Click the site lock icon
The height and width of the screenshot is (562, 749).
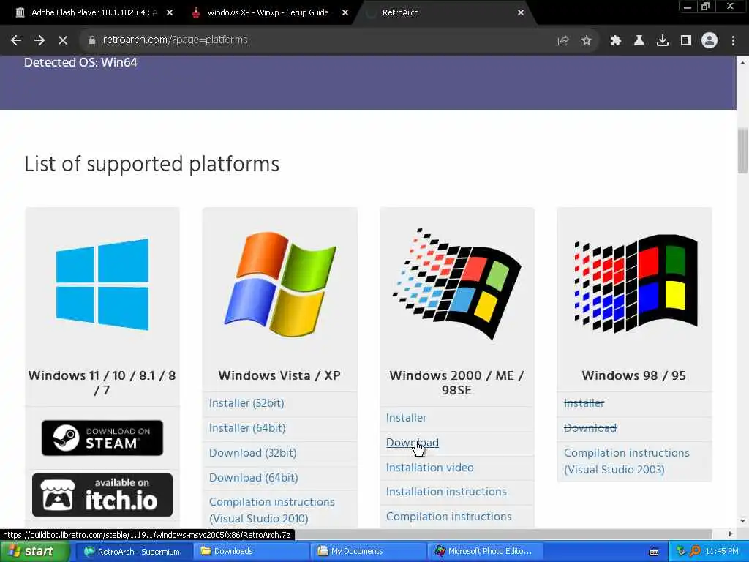pos(91,40)
